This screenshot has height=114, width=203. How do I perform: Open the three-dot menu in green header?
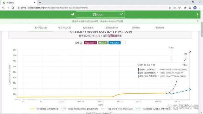click(x=197, y=15)
